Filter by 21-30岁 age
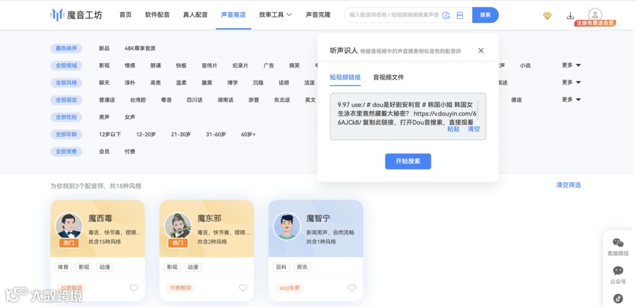 (x=181, y=134)
